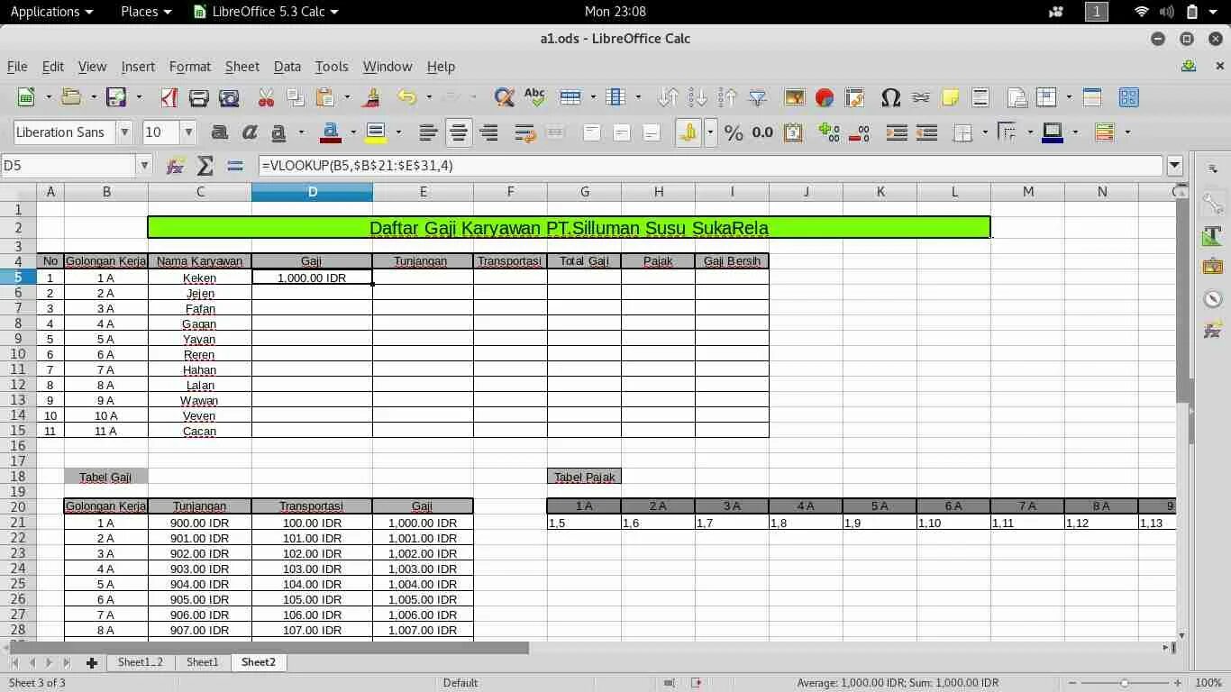Run the Spelling check icon
The width and height of the screenshot is (1231, 692).
[x=534, y=97]
